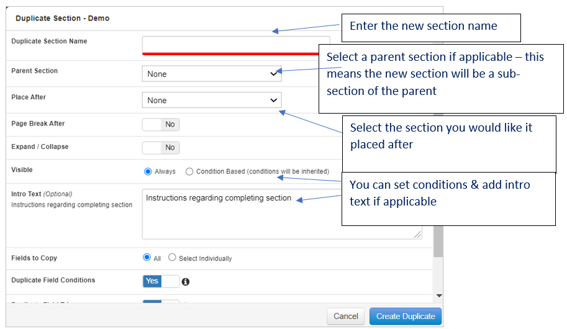Image resolution: width=567 pixels, height=329 pixels.
Task: Click the 'Duplicate Section Name' label
Action: coord(49,41)
